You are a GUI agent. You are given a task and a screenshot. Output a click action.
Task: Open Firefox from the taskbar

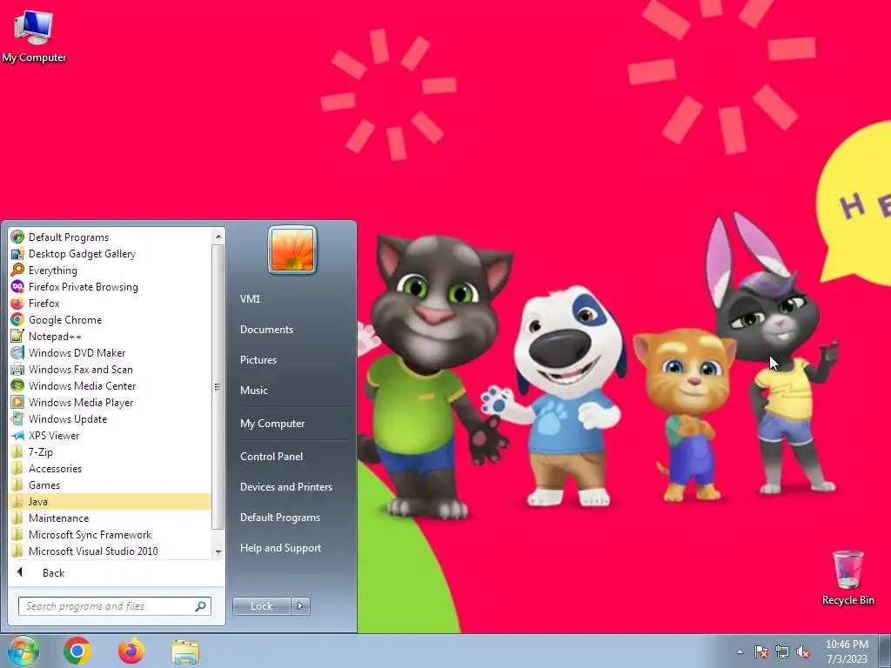[x=131, y=651]
